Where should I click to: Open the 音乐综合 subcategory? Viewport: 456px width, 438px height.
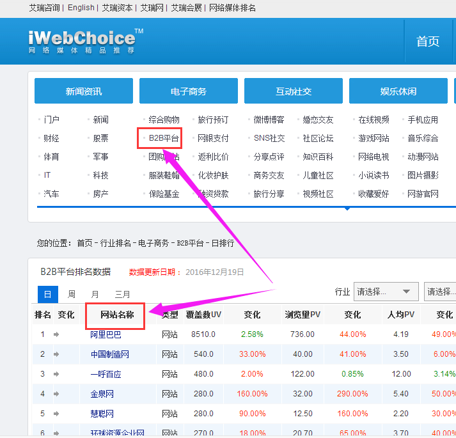[x=423, y=138]
